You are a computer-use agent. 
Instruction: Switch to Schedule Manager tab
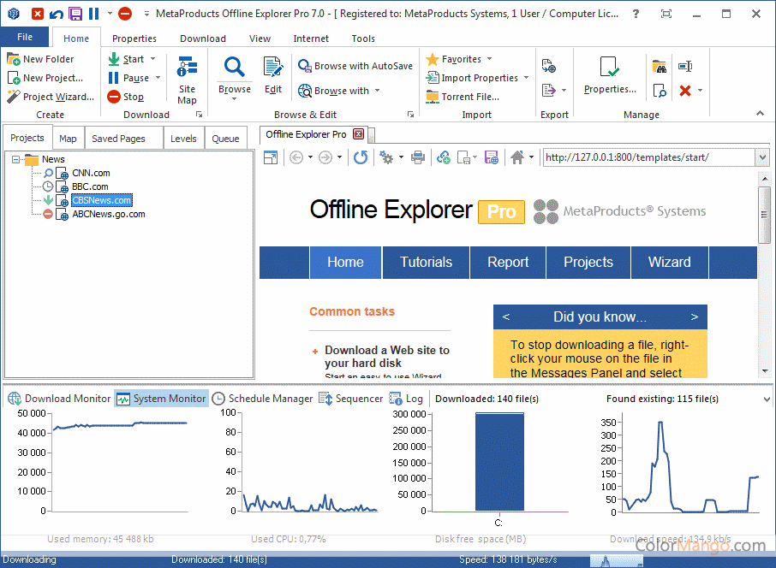(262, 399)
